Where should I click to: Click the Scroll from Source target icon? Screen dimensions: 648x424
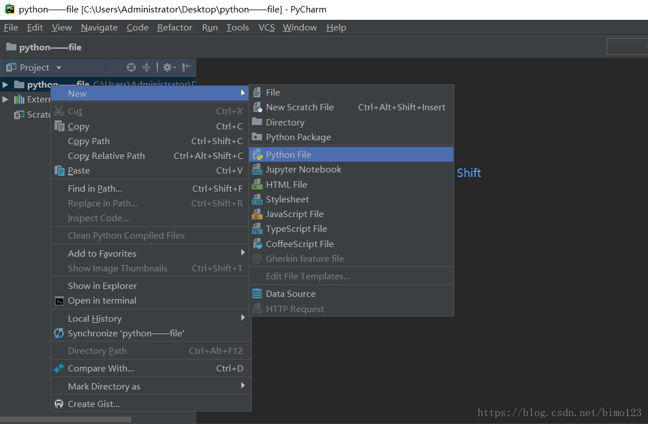(x=131, y=67)
